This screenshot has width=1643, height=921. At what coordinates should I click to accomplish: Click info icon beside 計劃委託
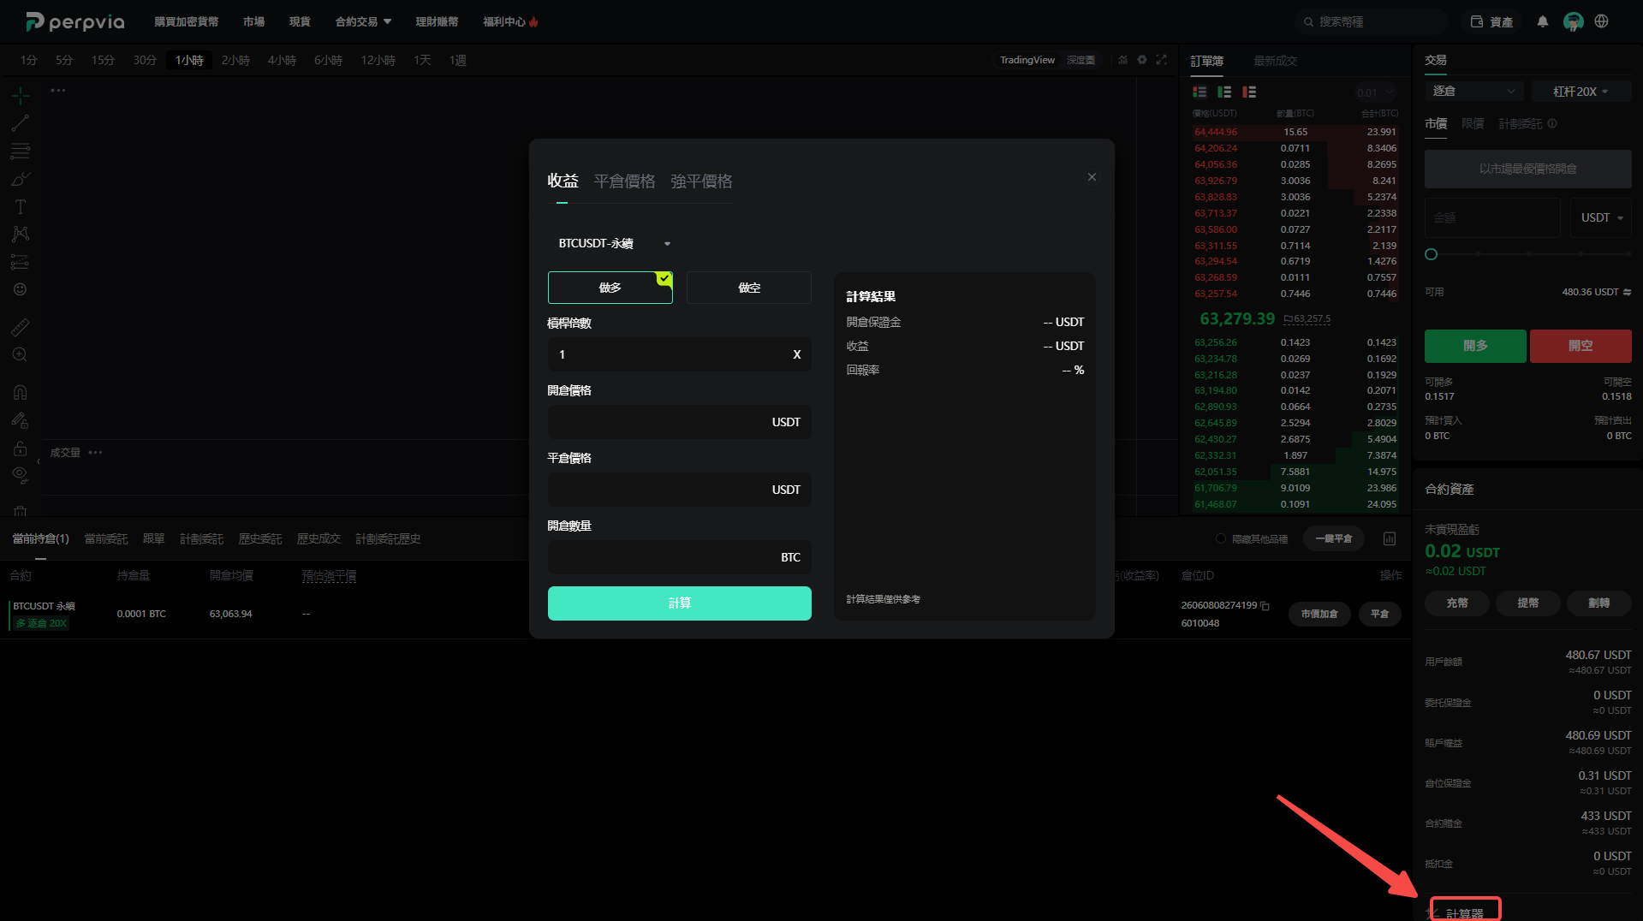pyautogui.click(x=1552, y=124)
